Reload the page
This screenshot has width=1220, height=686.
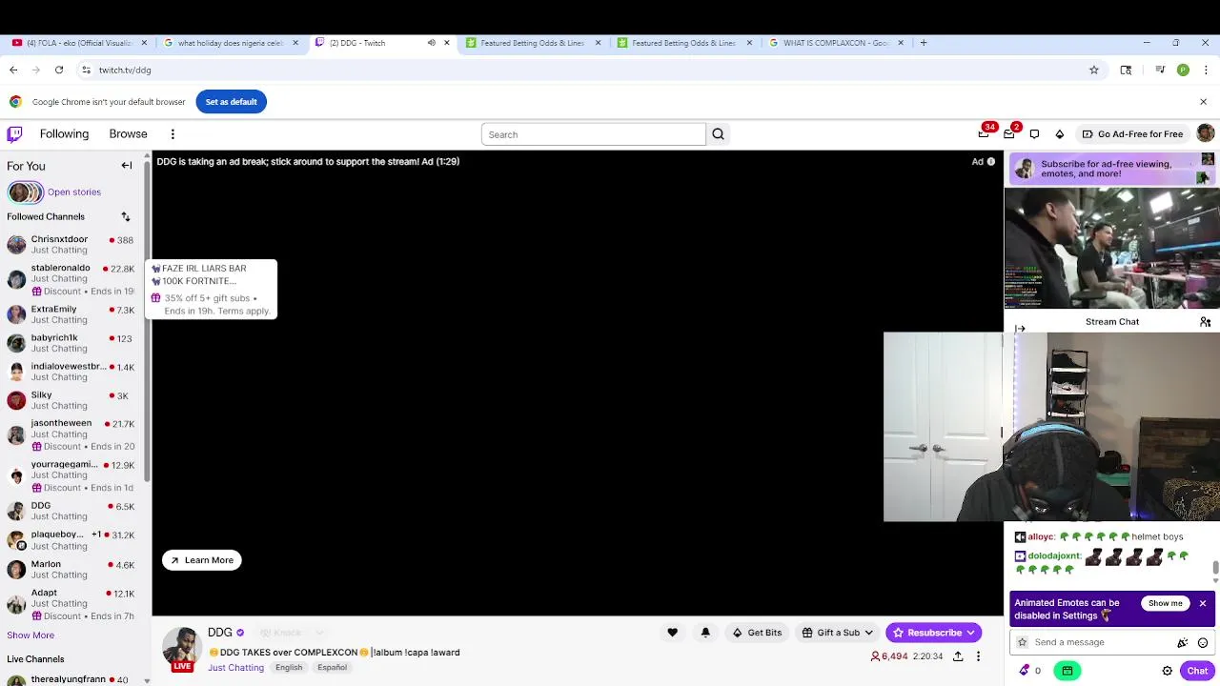pos(59,70)
